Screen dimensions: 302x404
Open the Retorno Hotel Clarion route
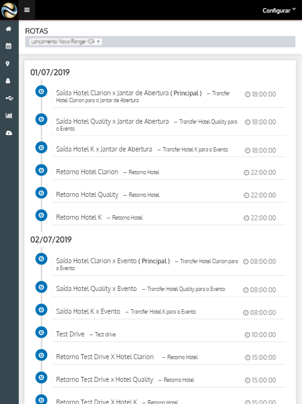(x=169, y=172)
